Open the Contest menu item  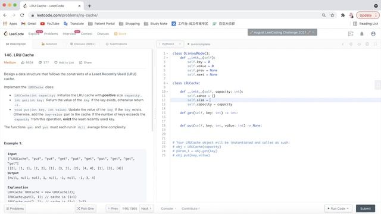click(86, 34)
